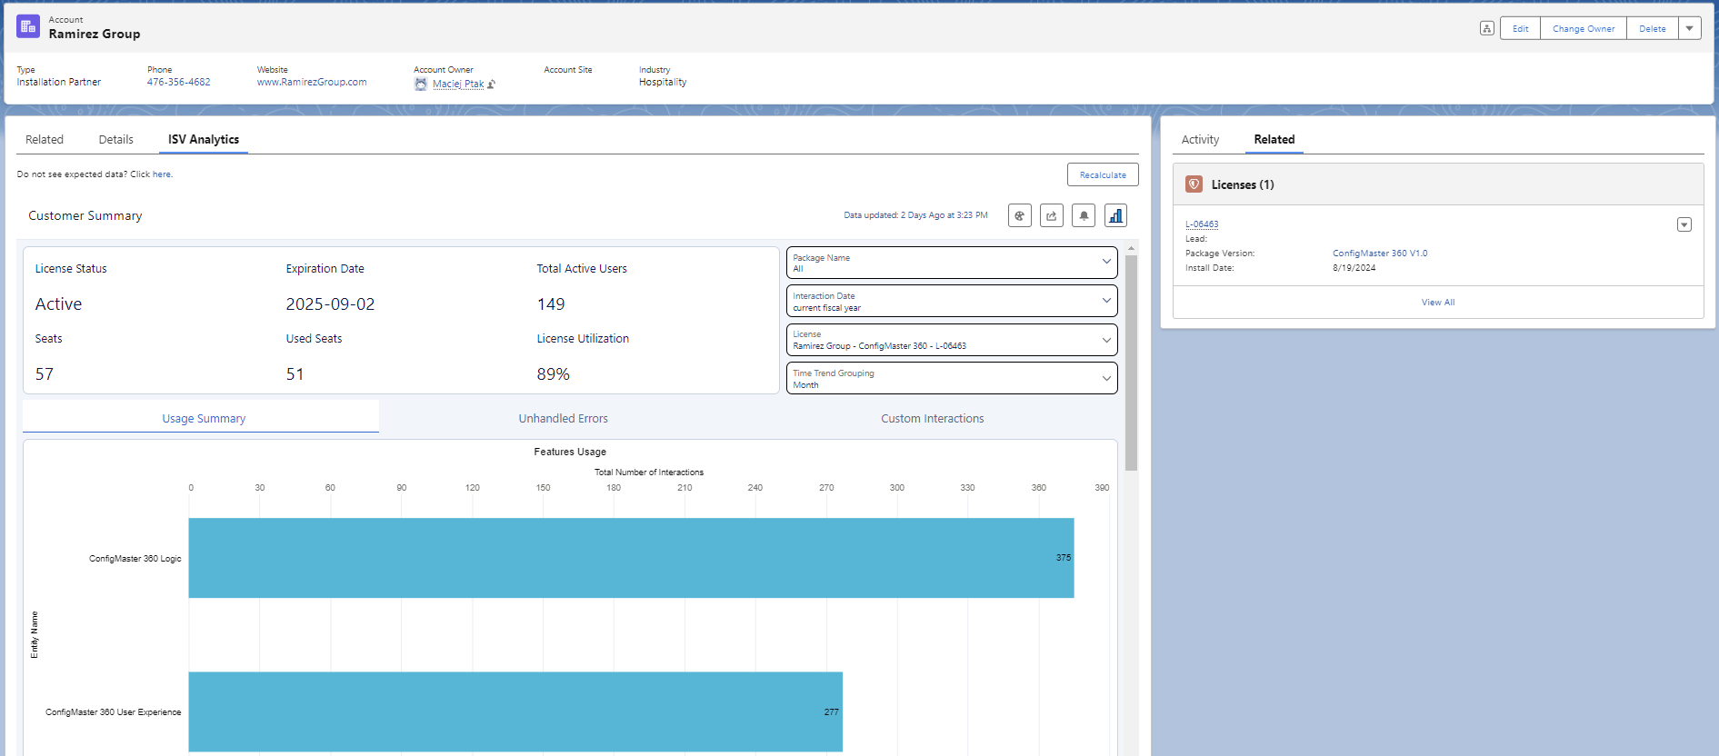This screenshot has height=756, width=1719.
Task: Open the more actions dropdown next to Delete
Action: [x=1690, y=28]
